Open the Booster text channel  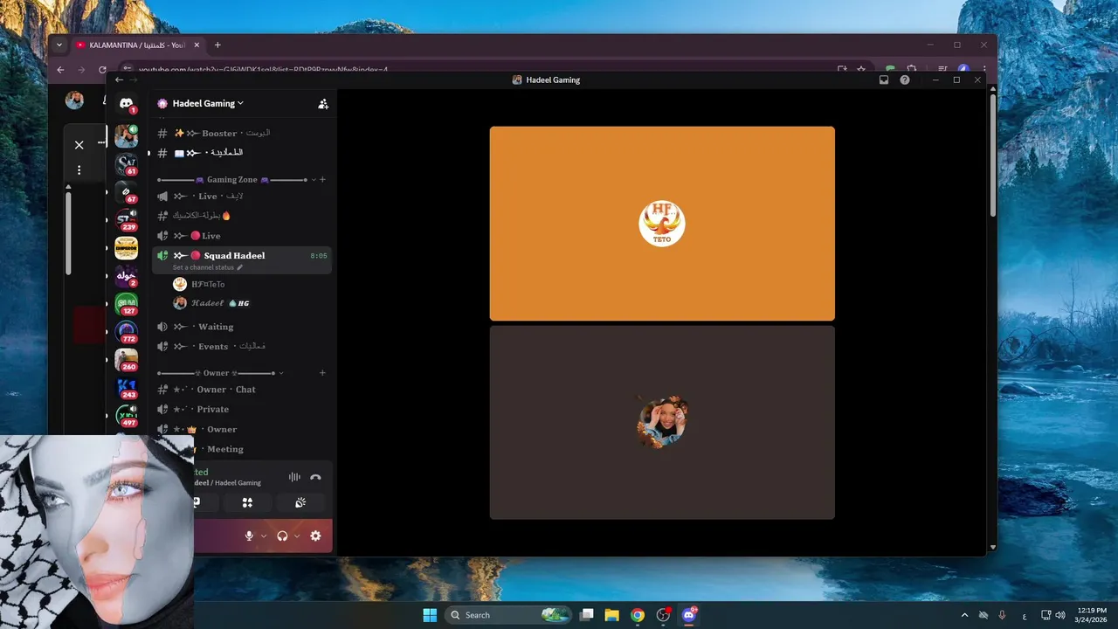click(x=242, y=133)
